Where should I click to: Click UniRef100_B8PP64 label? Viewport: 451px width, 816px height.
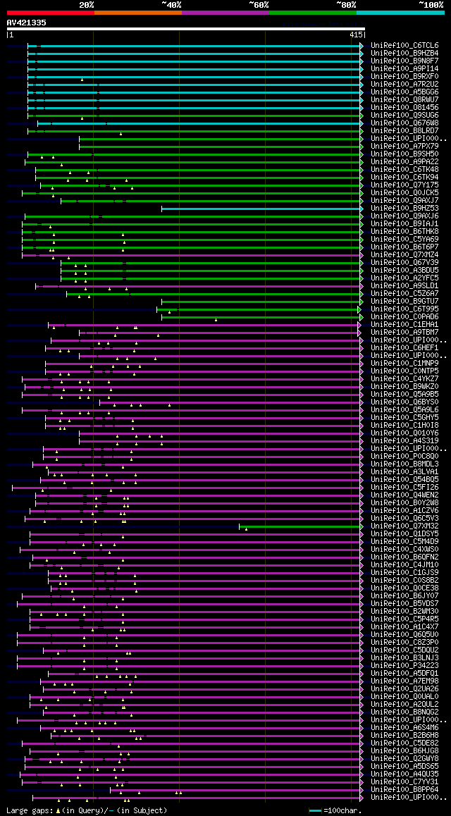coord(404,790)
